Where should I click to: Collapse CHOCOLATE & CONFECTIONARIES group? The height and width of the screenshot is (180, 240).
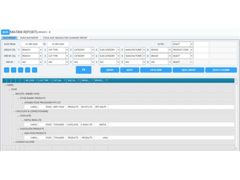[x=13, y=111]
